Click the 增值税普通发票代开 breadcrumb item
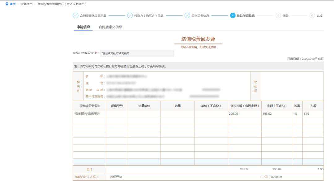The height and width of the screenshot is (181, 334). (62, 4)
